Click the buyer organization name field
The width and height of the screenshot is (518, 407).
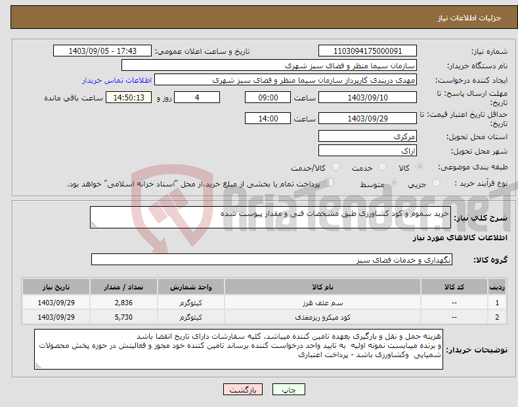coord(269,66)
